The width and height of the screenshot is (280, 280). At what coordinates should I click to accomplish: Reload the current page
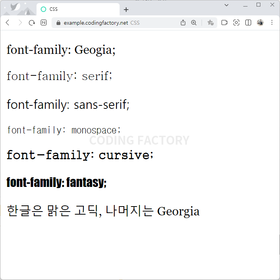click(x=32, y=23)
